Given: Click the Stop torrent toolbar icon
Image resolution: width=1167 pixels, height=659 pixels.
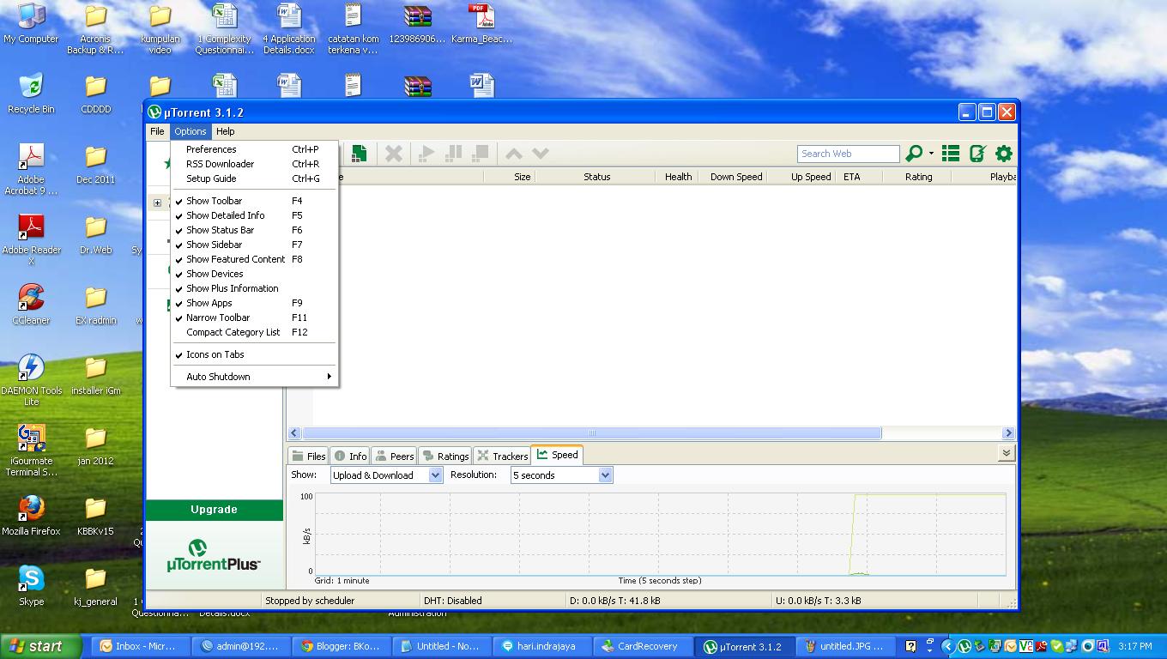Looking at the screenshot, I should click(x=481, y=154).
